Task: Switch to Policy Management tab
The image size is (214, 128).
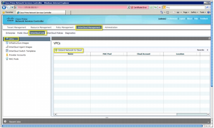Action: [65, 27]
